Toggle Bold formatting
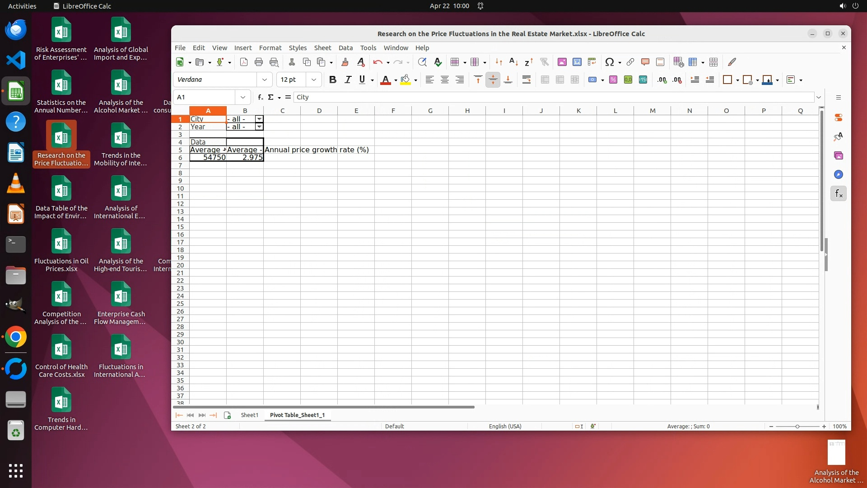The height and width of the screenshot is (488, 867). (333, 80)
